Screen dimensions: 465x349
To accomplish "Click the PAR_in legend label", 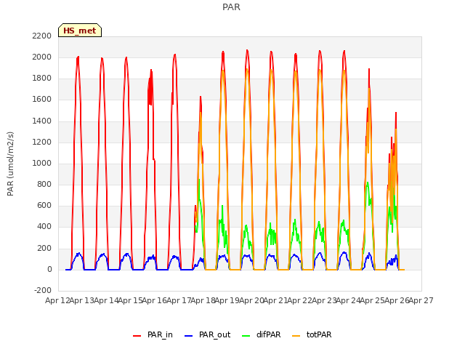I will click(160, 334).
